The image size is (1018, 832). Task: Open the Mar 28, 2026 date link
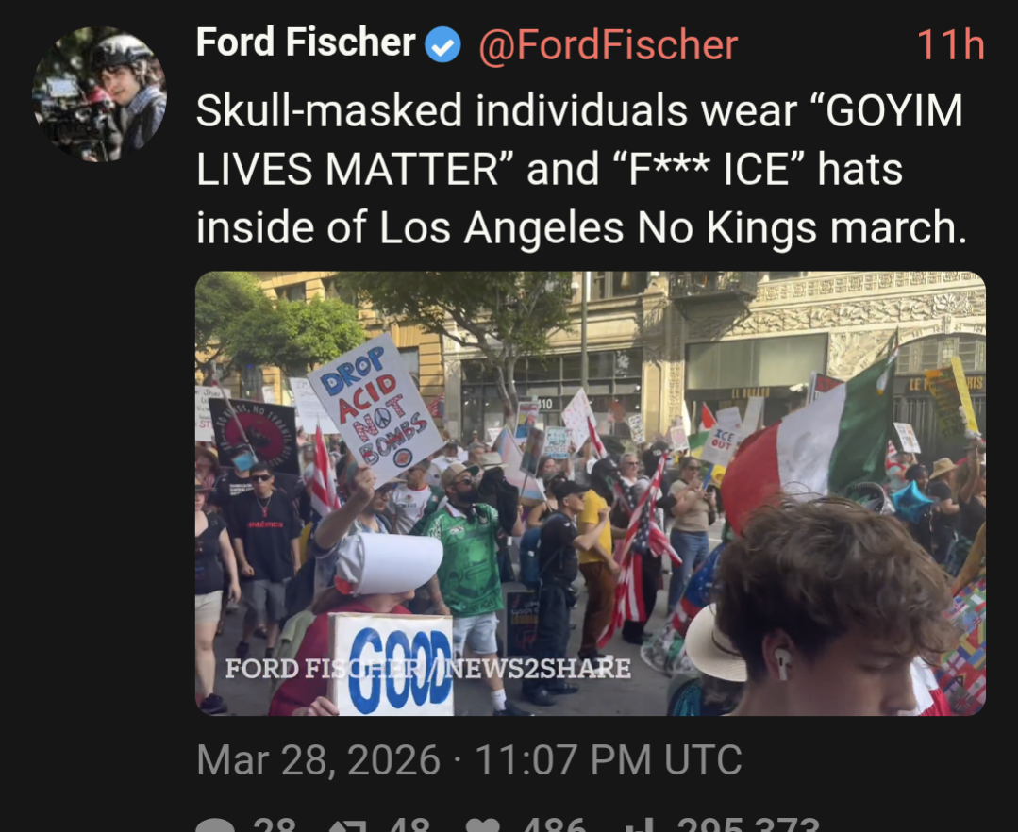469,759
